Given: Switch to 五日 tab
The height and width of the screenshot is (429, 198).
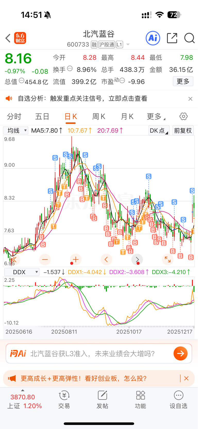Looking at the screenshot, I should (x=42, y=117).
